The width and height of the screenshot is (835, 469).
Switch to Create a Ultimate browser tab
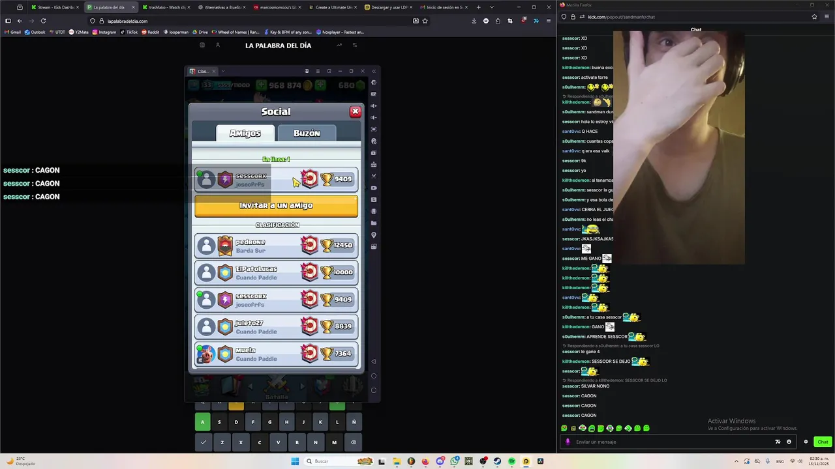[333, 7]
